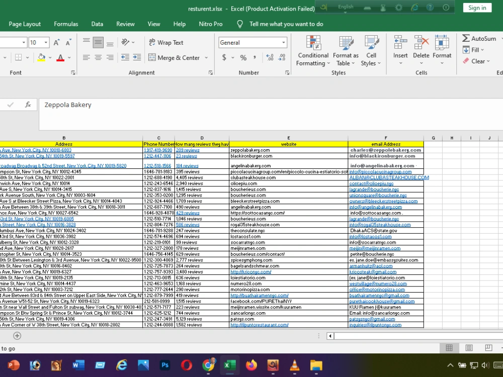The width and height of the screenshot is (503, 377).
Task: Open Conditional Formatting
Action: coord(312,50)
